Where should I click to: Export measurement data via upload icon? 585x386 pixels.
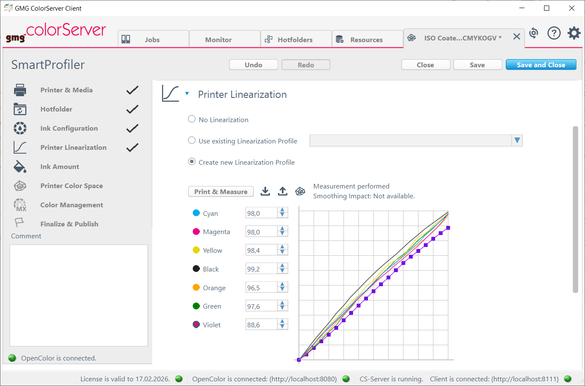[282, 191]
